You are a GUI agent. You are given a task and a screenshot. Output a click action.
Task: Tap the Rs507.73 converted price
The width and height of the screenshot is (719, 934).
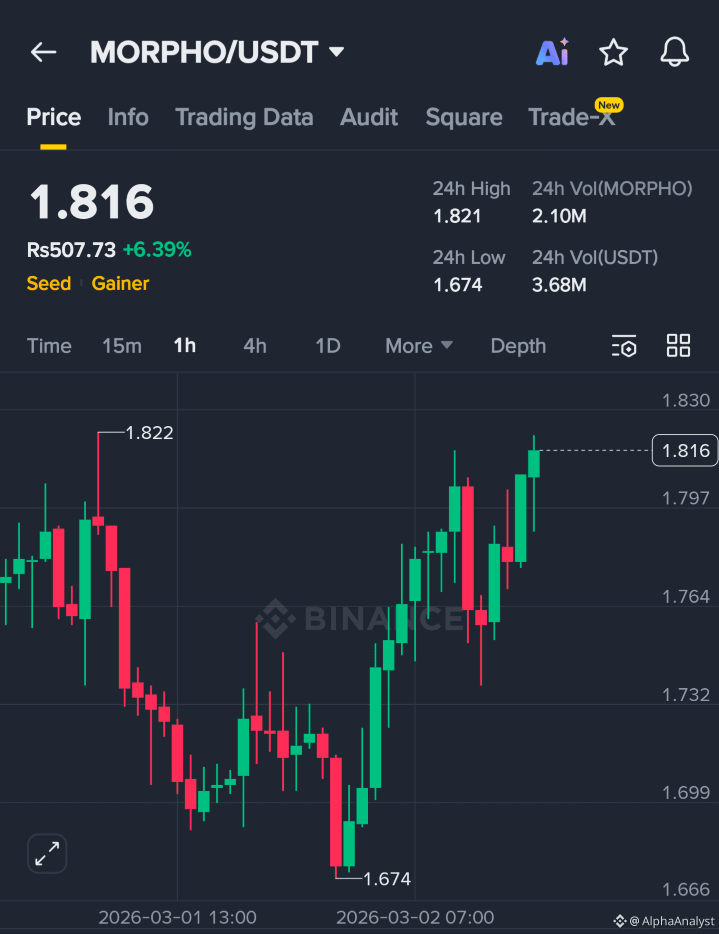tap(71, 250)
